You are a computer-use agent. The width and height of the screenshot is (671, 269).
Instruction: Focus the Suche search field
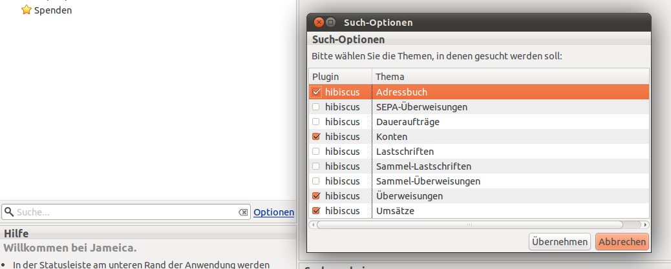(x=126, y=212)
